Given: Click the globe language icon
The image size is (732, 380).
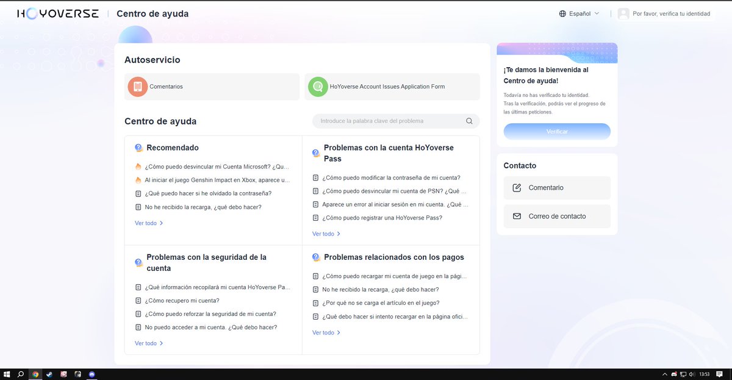Looking at the screenshot, I should coord(562,13).
